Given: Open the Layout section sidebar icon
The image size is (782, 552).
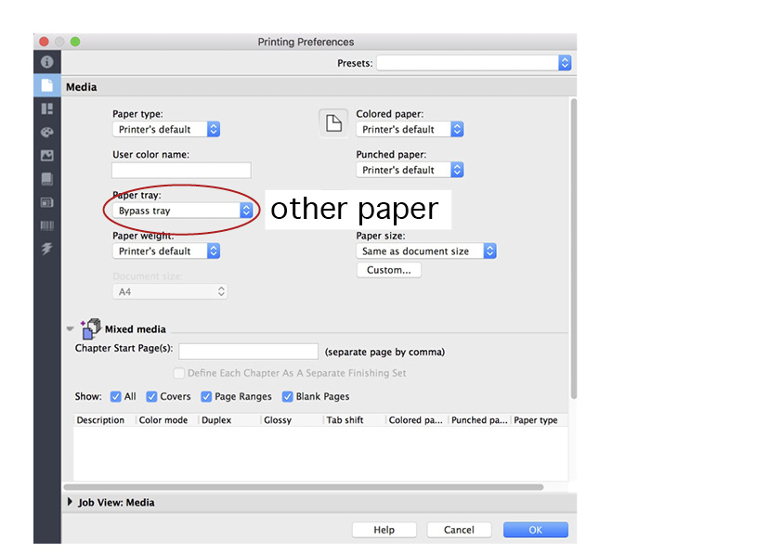Looking at the screenshot, I should (x=46, y=109).
